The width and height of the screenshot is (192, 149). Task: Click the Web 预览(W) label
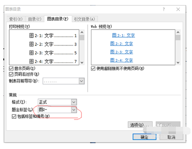(101, 27)
